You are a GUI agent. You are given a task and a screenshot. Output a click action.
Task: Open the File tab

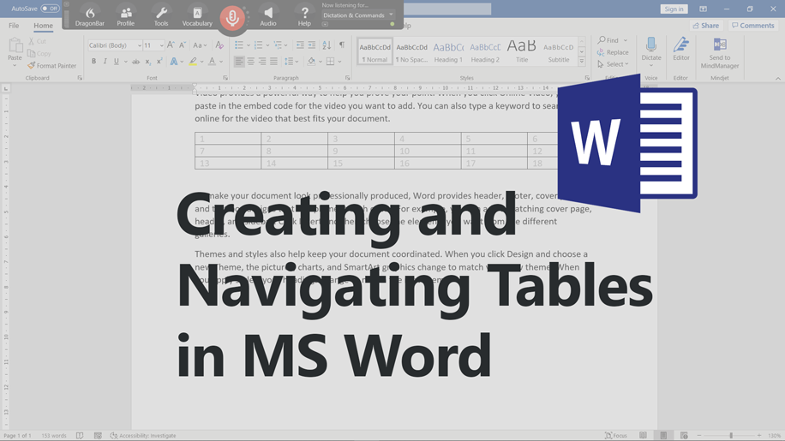click(x=14, y=26)
